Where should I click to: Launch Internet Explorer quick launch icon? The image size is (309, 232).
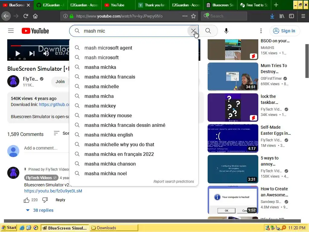(22, 228)
